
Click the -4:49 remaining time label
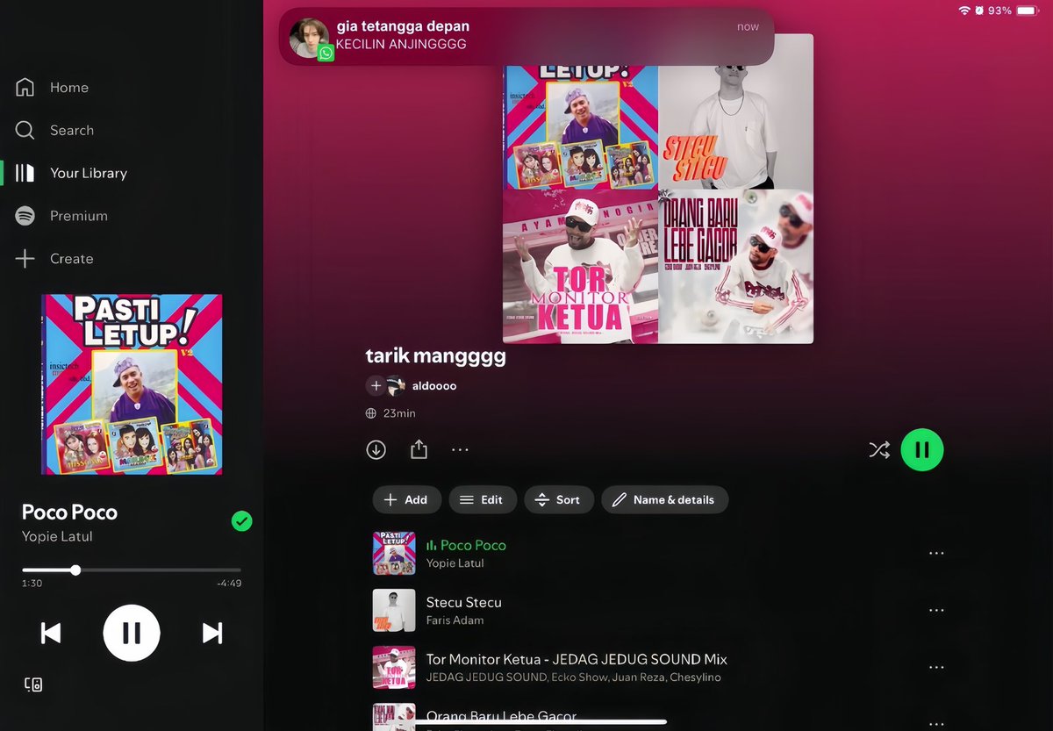229,584
